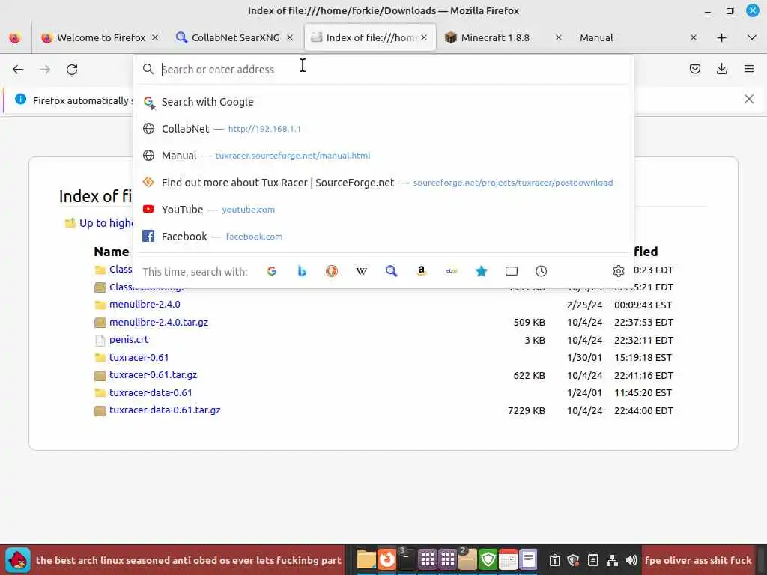
Task: Search this time with Wikipedia icon
Action: 362,271
